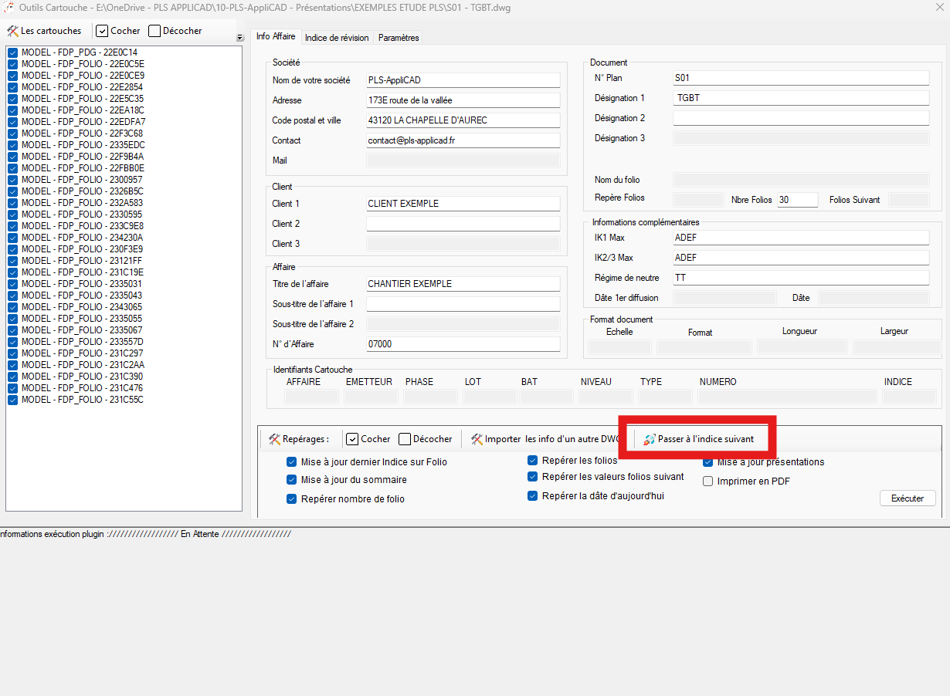950x696 pixels.
Task: Click the Repérages tools icon
Action: 274,439
